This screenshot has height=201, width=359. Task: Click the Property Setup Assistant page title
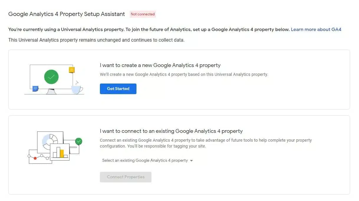point(67,14)
